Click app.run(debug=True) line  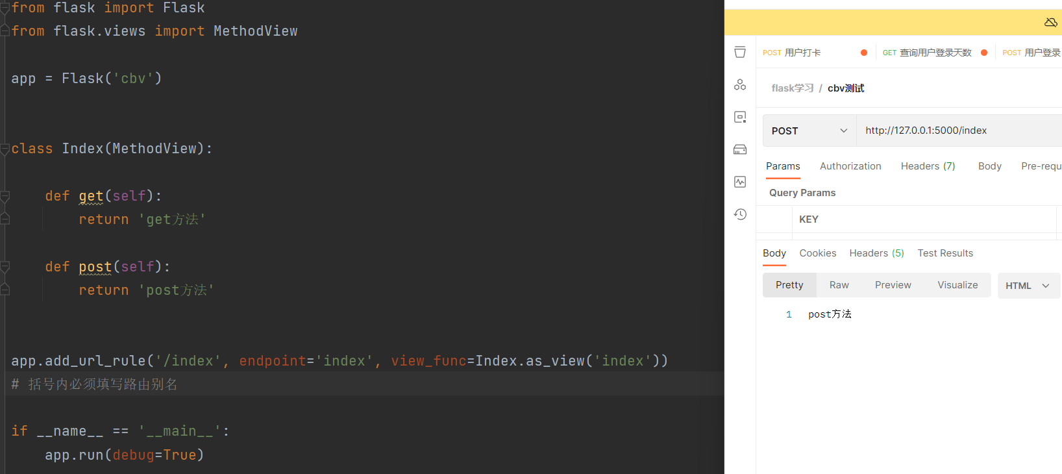coord(125,455)
